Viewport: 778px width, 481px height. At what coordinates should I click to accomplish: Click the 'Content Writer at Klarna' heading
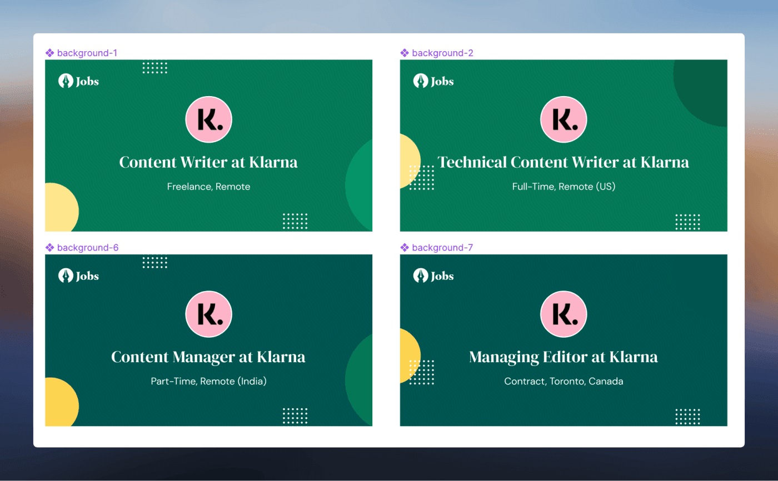point(208,162)
